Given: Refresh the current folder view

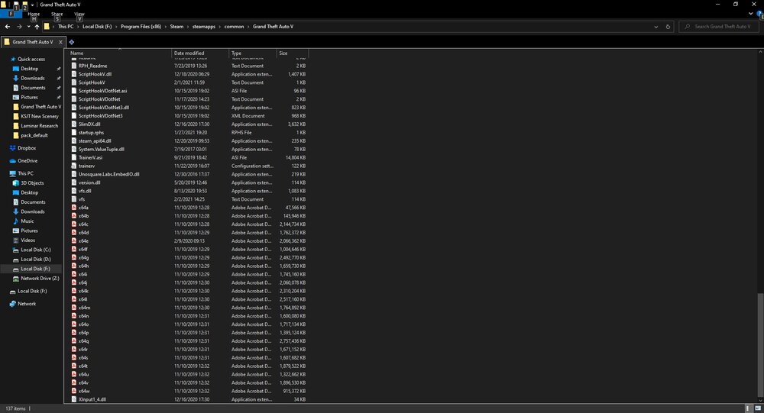Looking at the screenshot, I should tap(668, 27).
